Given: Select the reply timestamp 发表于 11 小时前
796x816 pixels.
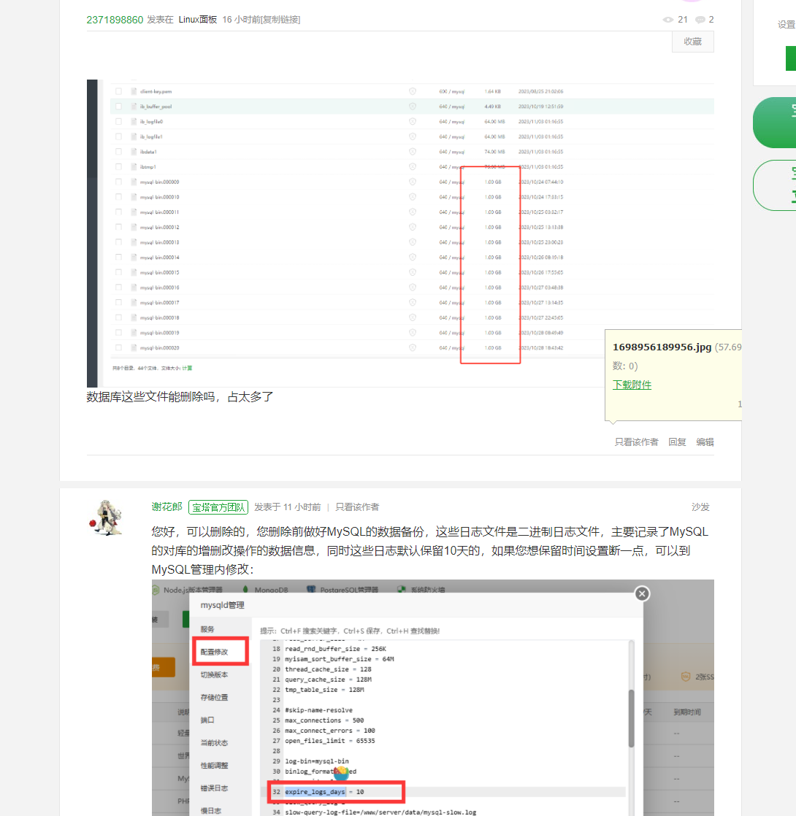Looking at the screenshot, I should [288, 507].
